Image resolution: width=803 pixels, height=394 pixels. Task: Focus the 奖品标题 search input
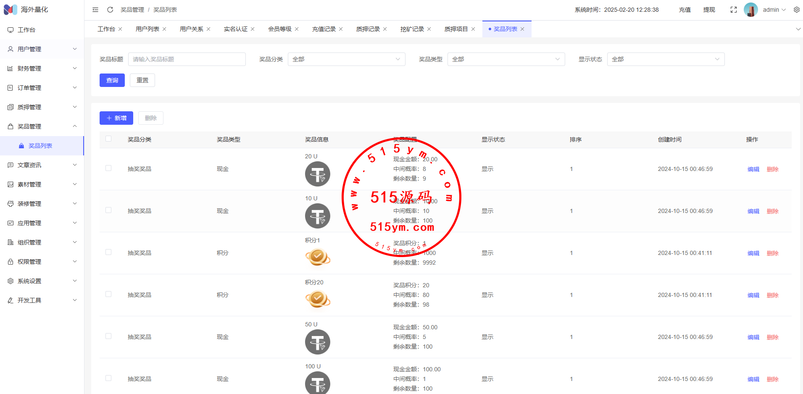point(187,59)
